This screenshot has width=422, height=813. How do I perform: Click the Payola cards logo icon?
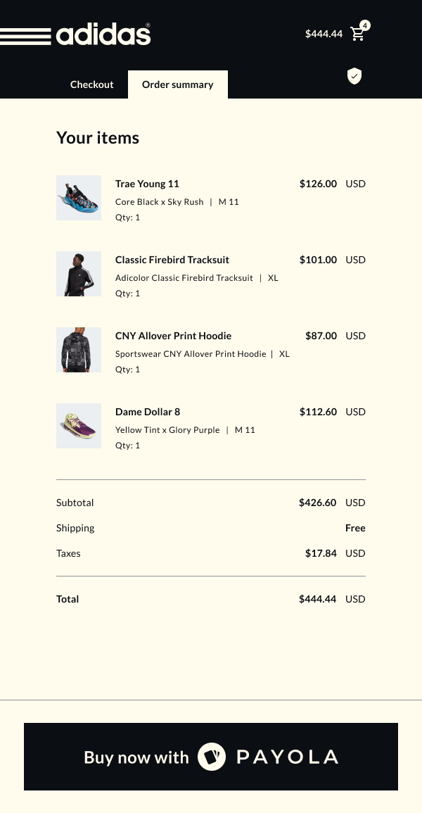[211, 757]
